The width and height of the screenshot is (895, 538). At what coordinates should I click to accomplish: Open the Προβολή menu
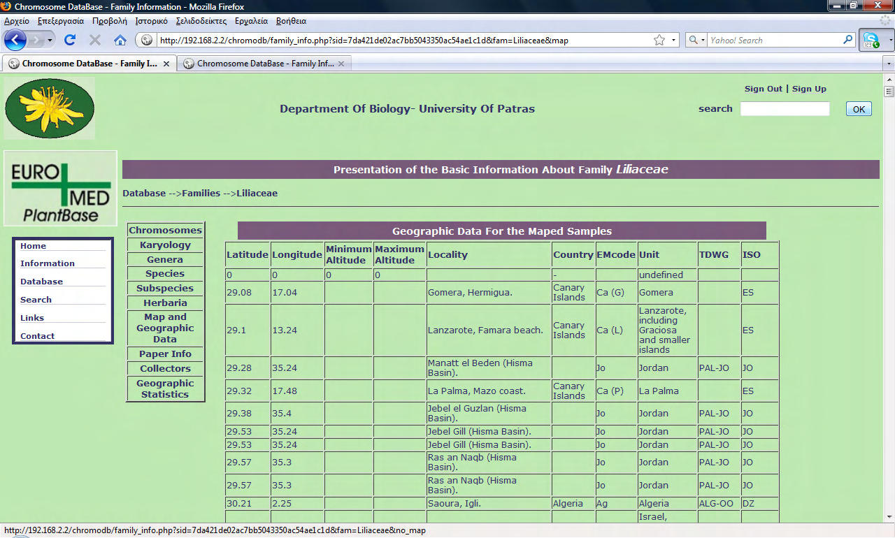pyautogui.click(x=110, y=21)
